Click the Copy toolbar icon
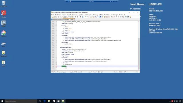The width and height of the screenshot is (183, 103). (70, 17)
